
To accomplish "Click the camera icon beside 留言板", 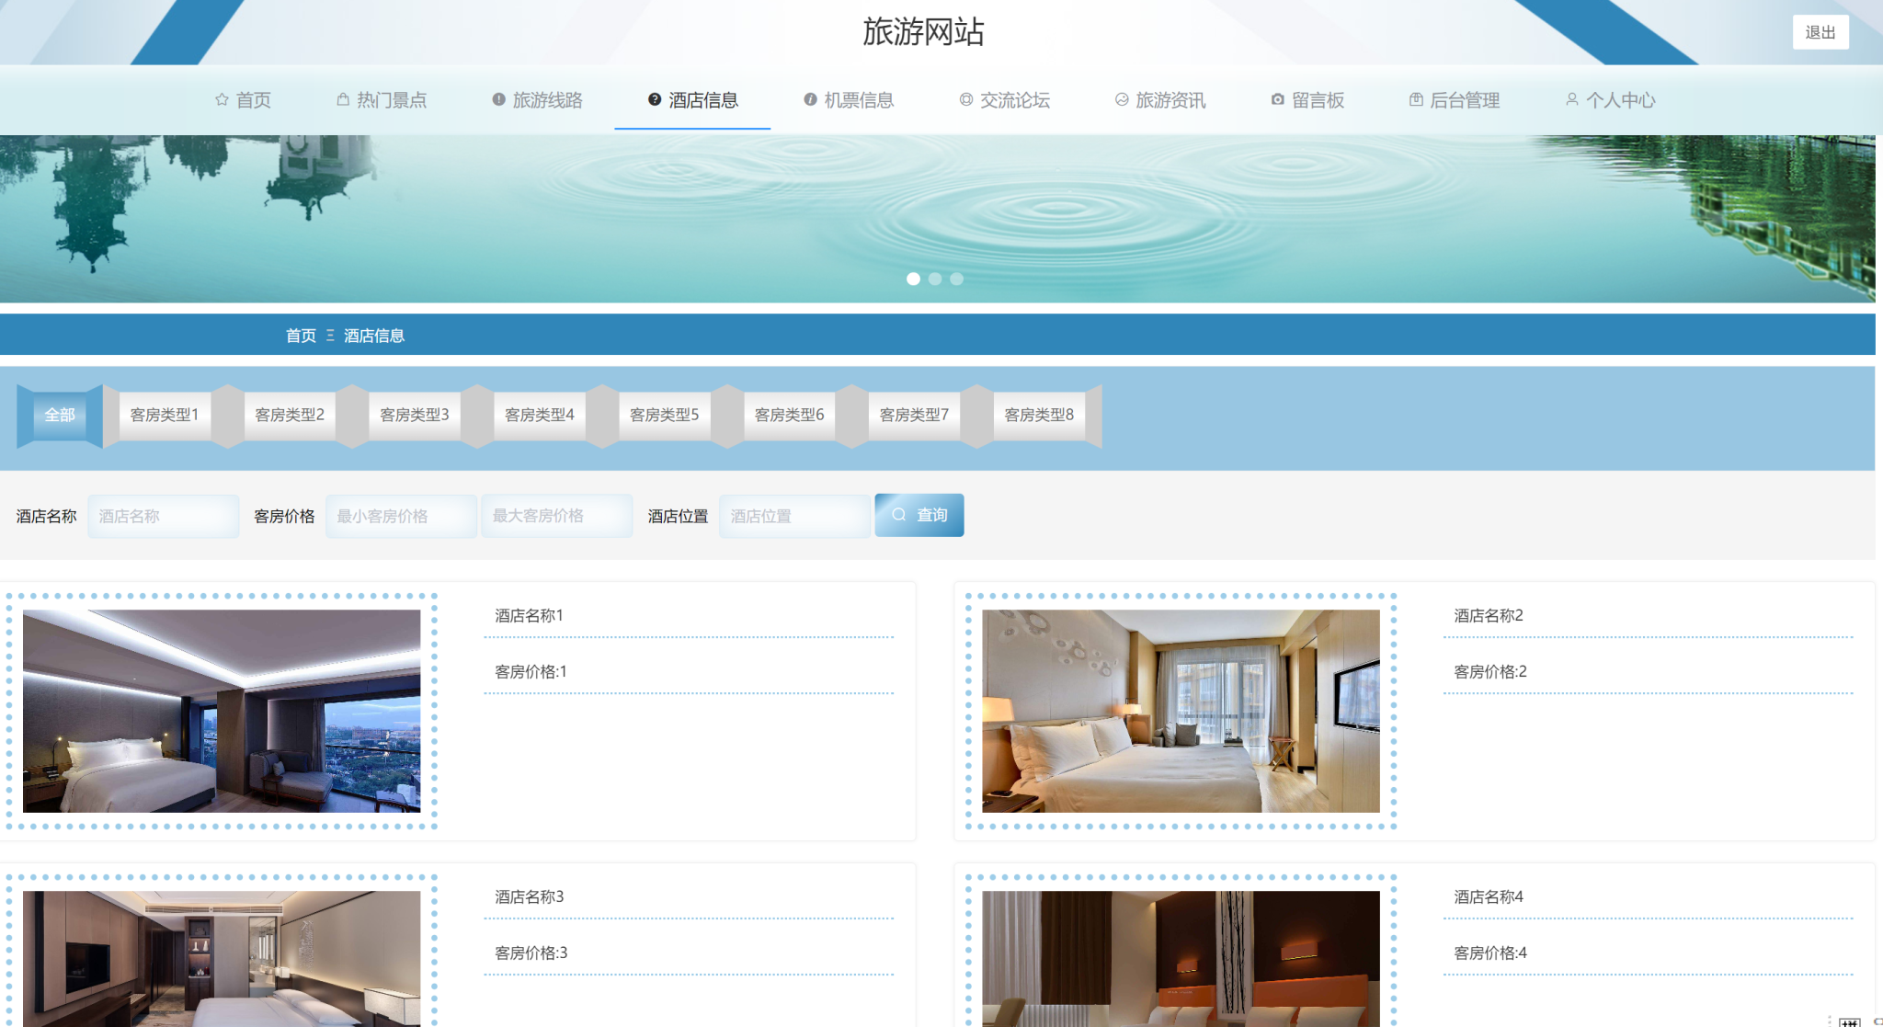I will pyautogui.click(x=1277, y=99).
